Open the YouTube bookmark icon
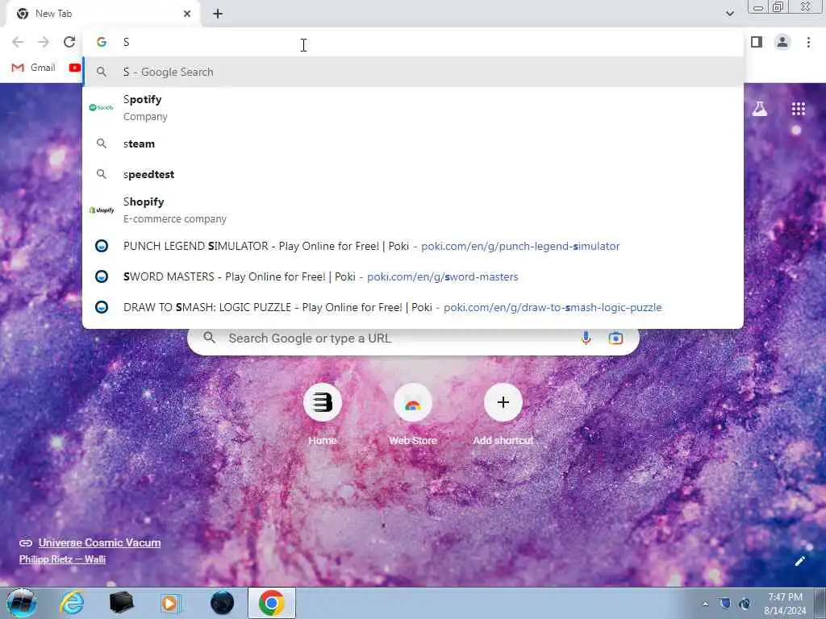The image size is (826, 619). click(x=75, y=68)
